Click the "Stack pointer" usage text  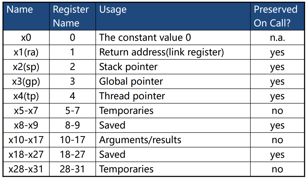click(128, 67)
